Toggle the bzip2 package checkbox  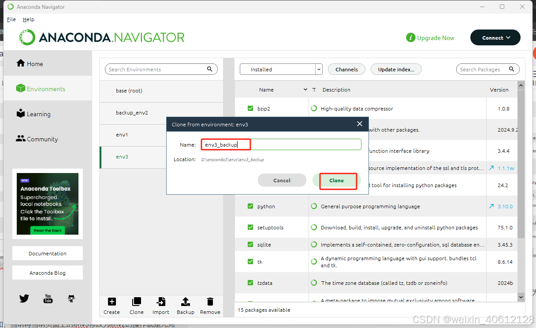[250, 108]
